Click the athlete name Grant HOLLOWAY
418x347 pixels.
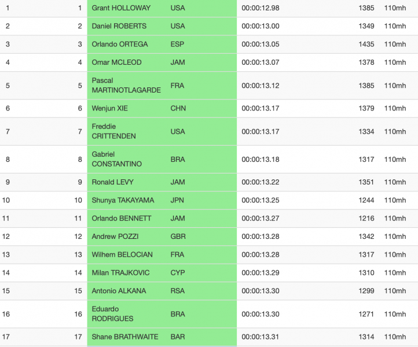(x=121, y=8)
